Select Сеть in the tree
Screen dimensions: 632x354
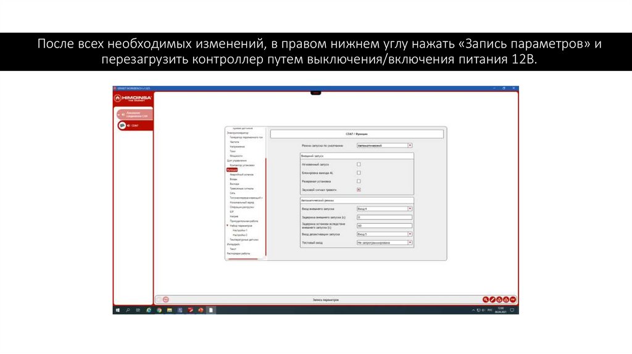coord(233,193)
